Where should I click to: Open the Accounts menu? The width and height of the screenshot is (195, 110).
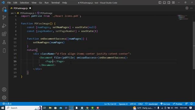[x=4, y=90]
